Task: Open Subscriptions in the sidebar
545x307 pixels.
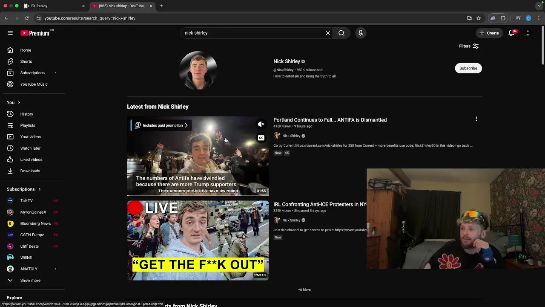Action: point(32,73)
